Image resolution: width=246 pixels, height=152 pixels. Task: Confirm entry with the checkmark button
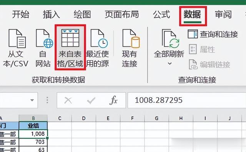pos(91,100)
